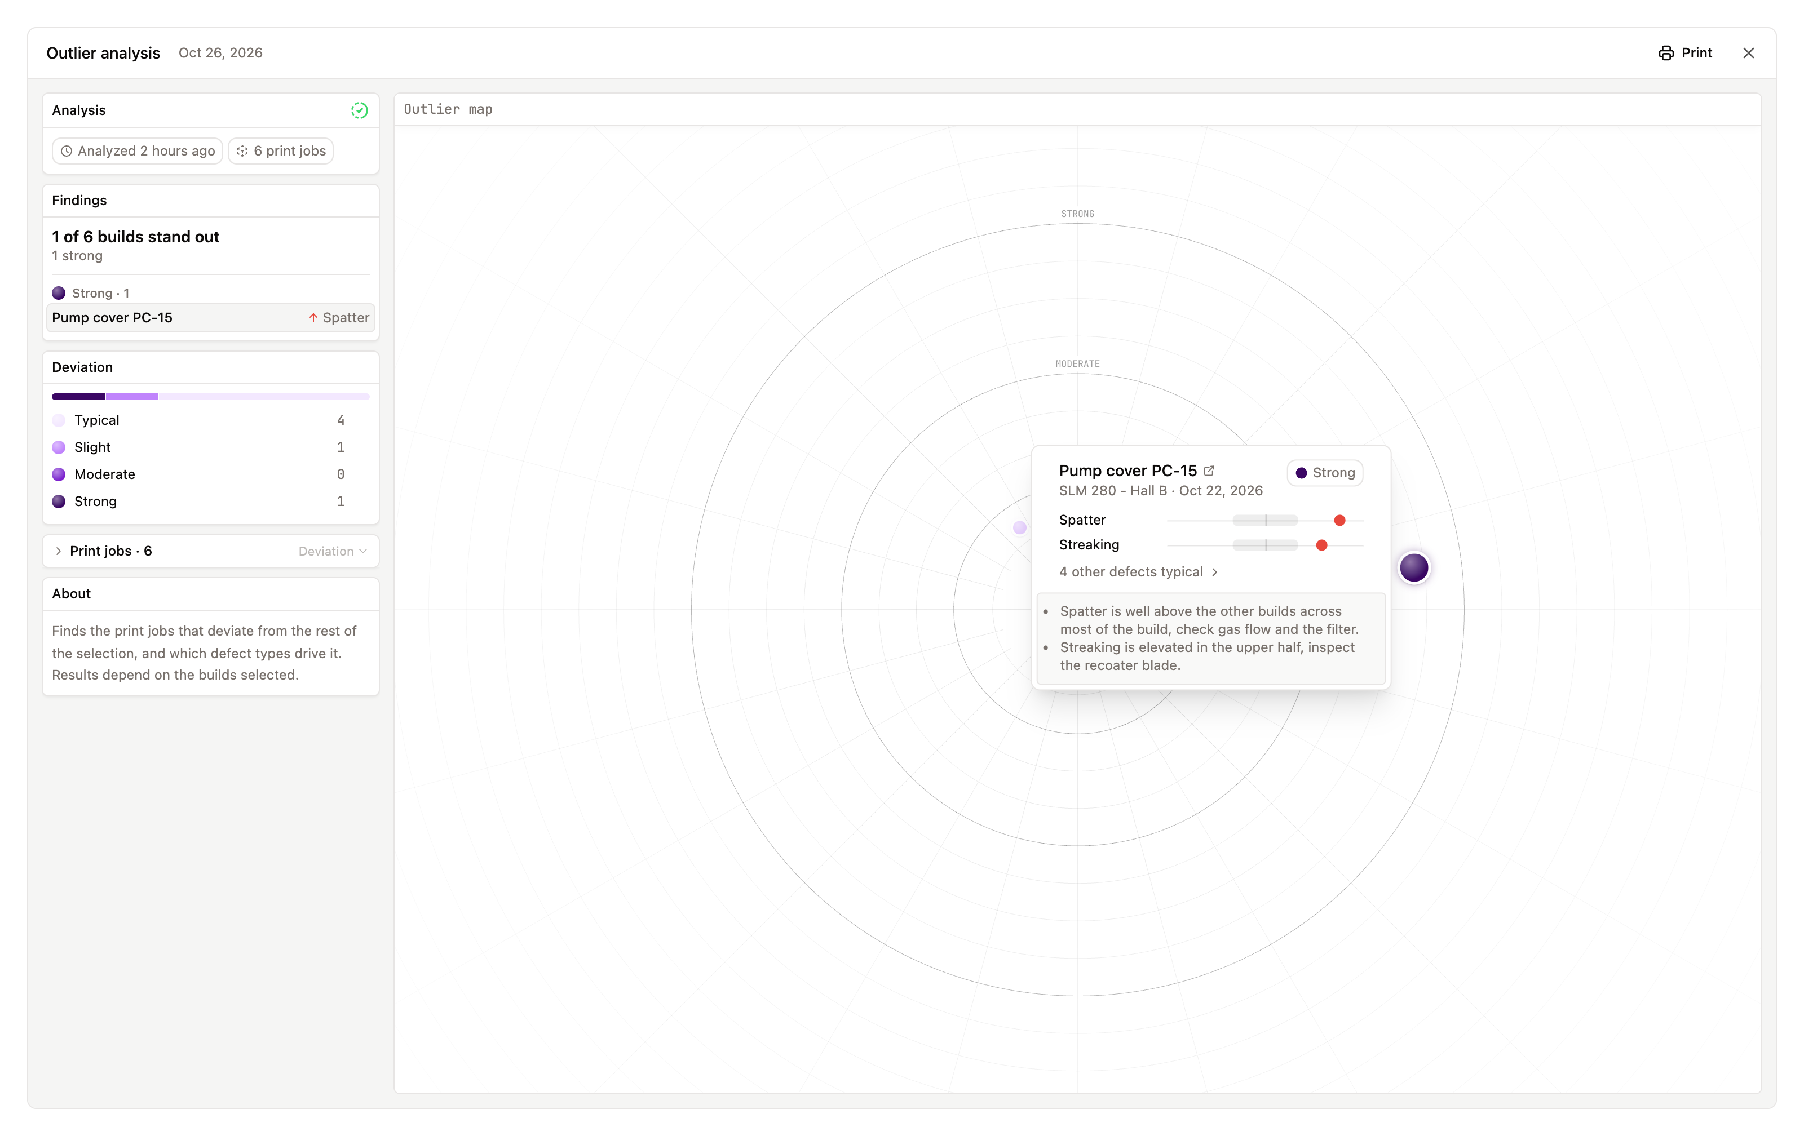Expand 4 other defects typical
This screenshot has height=1136, width=1804.
[x=1138, y=572]
